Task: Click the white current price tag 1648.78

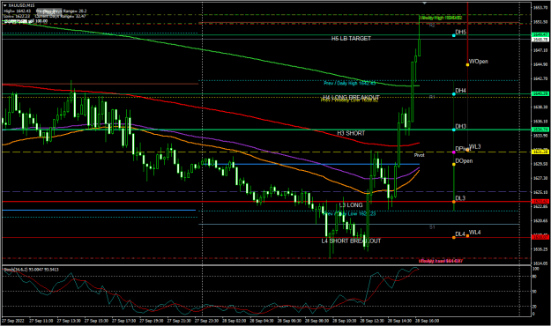Action: point(540,40)
